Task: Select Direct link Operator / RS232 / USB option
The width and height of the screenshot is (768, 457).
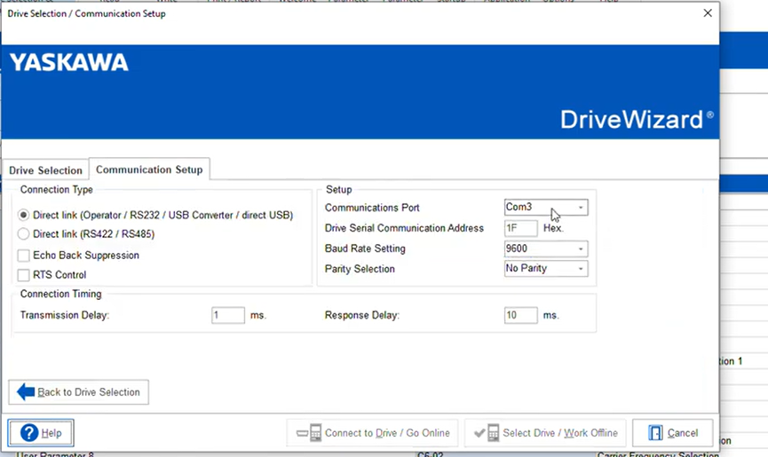Action: click(x=24, y=215)
